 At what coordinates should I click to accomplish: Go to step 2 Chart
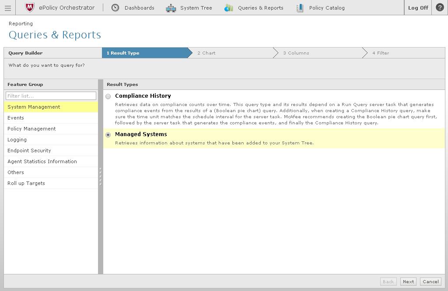(206, 53)
